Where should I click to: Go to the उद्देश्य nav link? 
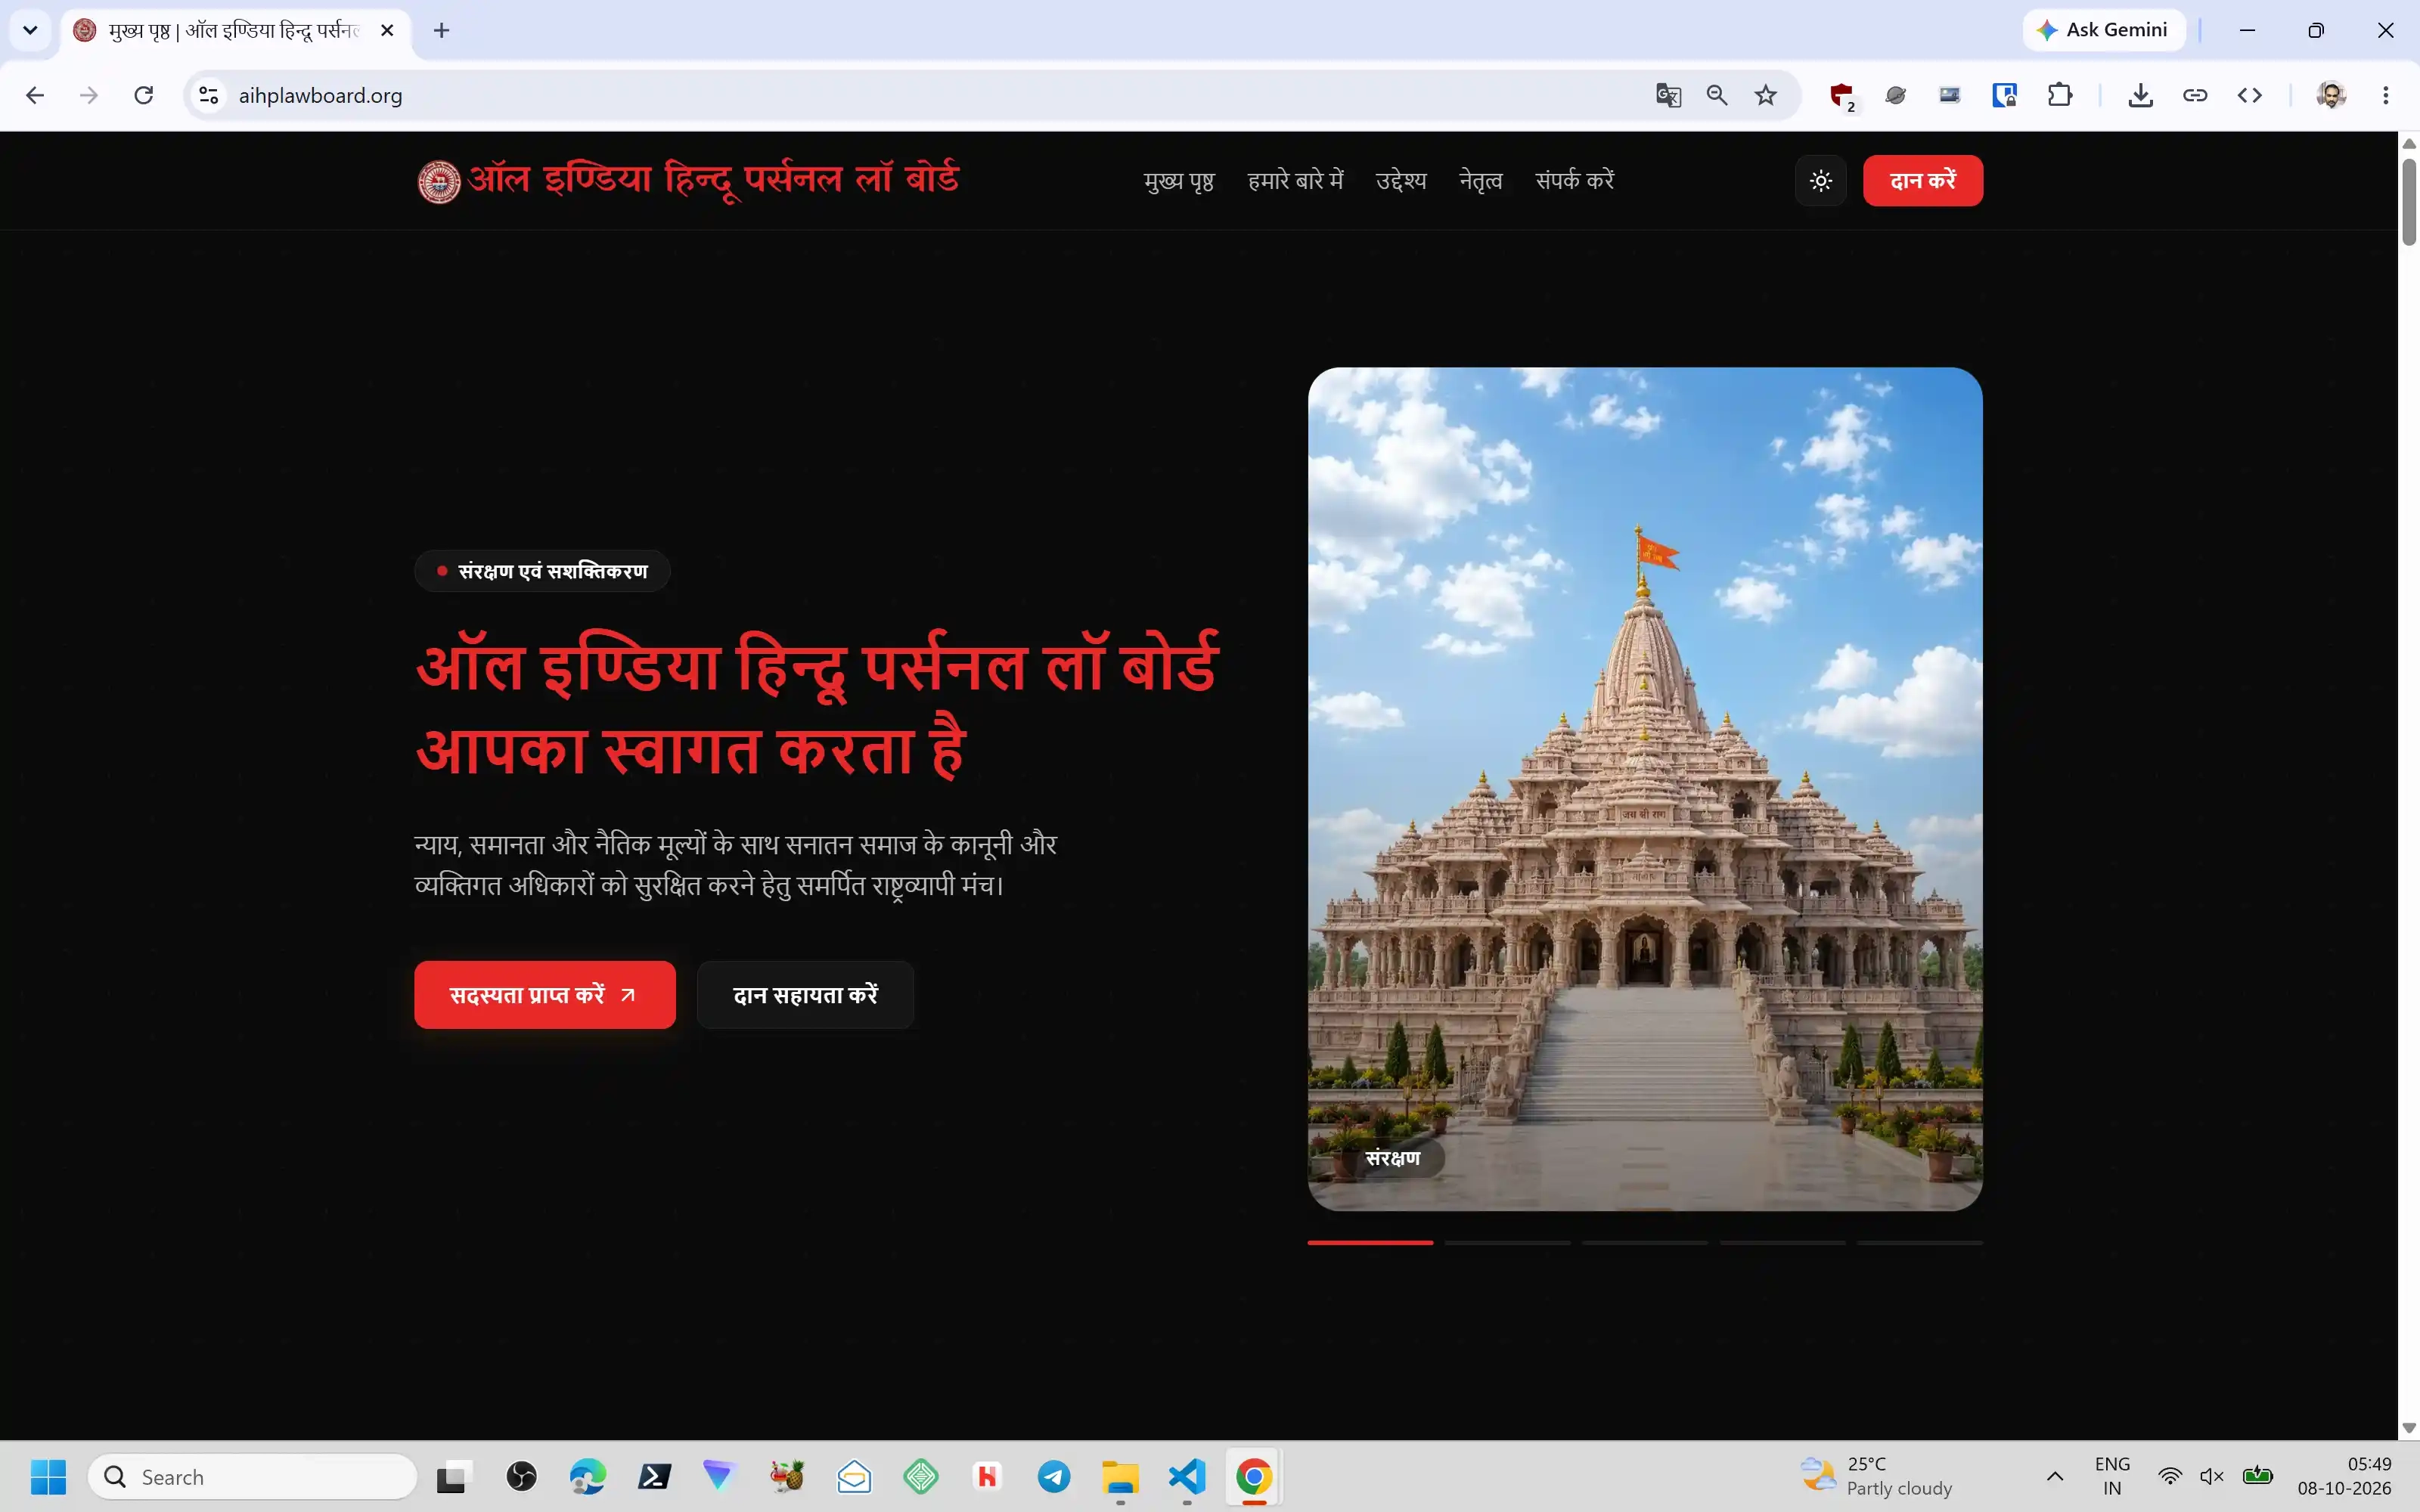(1400, 181)
